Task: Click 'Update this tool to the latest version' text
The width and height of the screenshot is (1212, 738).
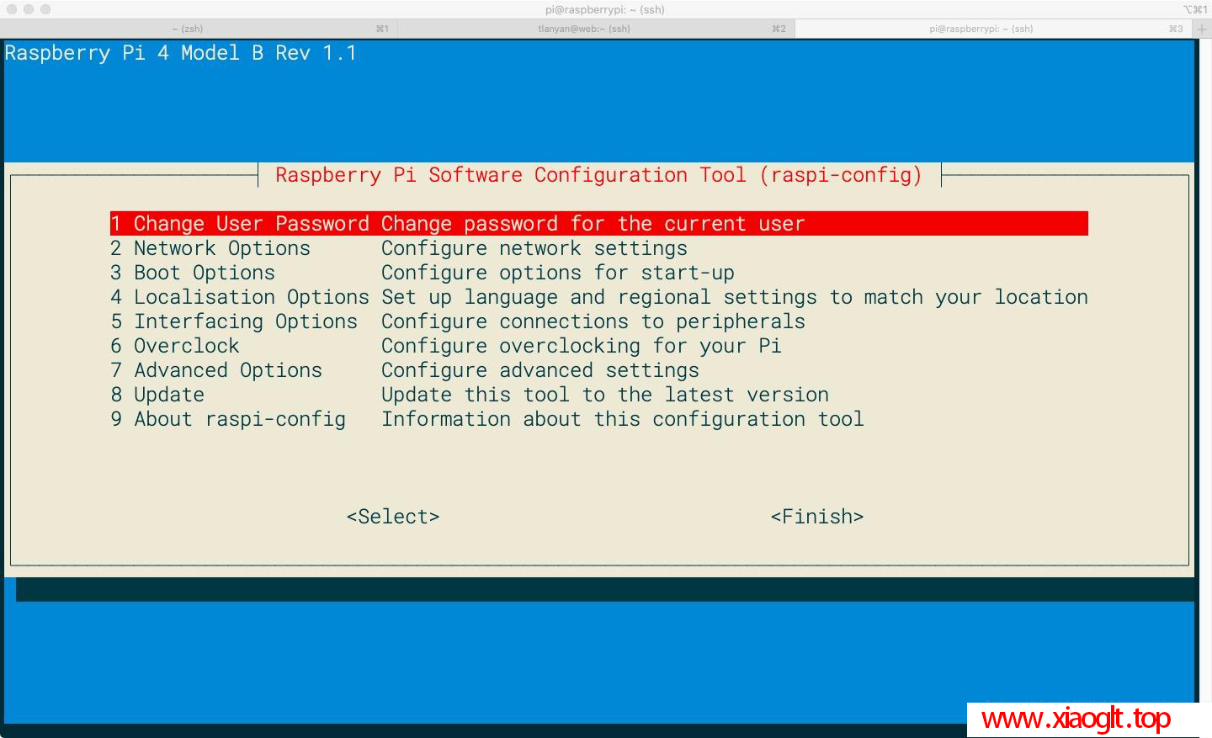Action: (605, 395)
